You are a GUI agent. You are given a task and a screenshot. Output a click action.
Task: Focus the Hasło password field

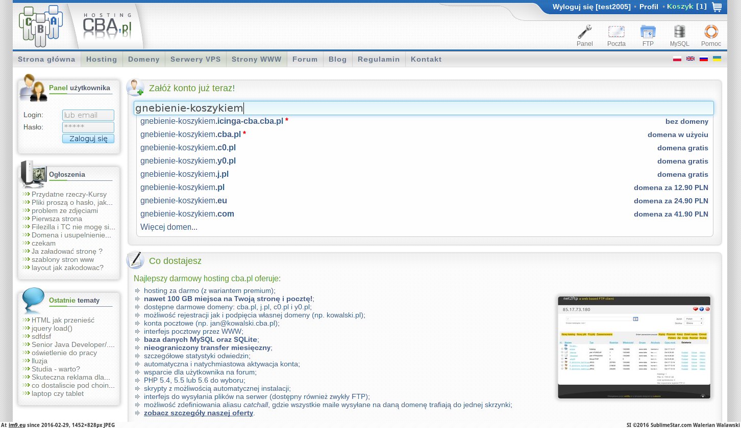pyautogui.click(x=88, y=127)
